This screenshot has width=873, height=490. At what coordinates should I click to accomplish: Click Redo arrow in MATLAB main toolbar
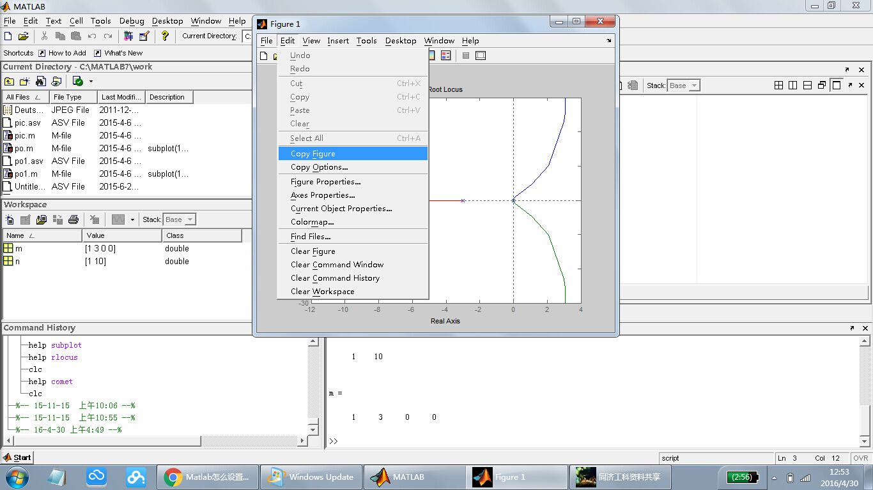coord(108,36)
